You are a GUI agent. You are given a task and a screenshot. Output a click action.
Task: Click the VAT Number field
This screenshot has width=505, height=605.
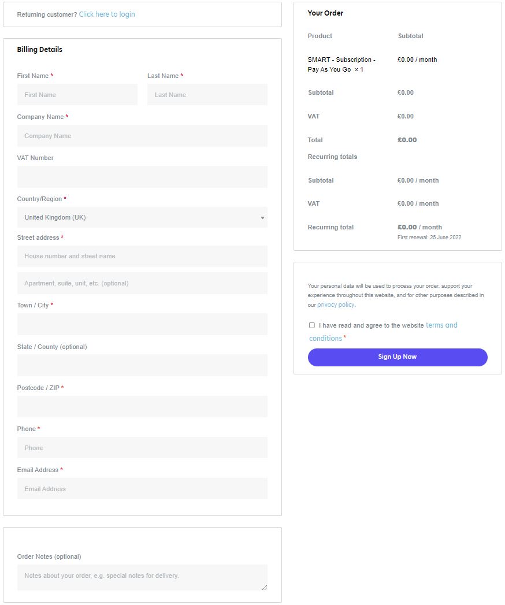click(142, 177)
